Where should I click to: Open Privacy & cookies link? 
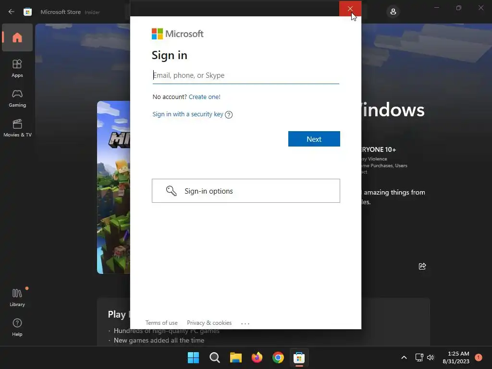coord(209,323)
